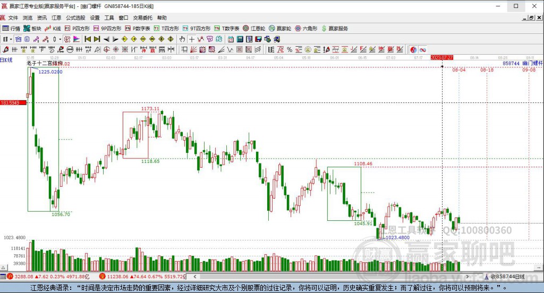The height and width of the screenshot is (293, 544).
Task: Click 收858744日线 in status bar
Action: (505, 277)
